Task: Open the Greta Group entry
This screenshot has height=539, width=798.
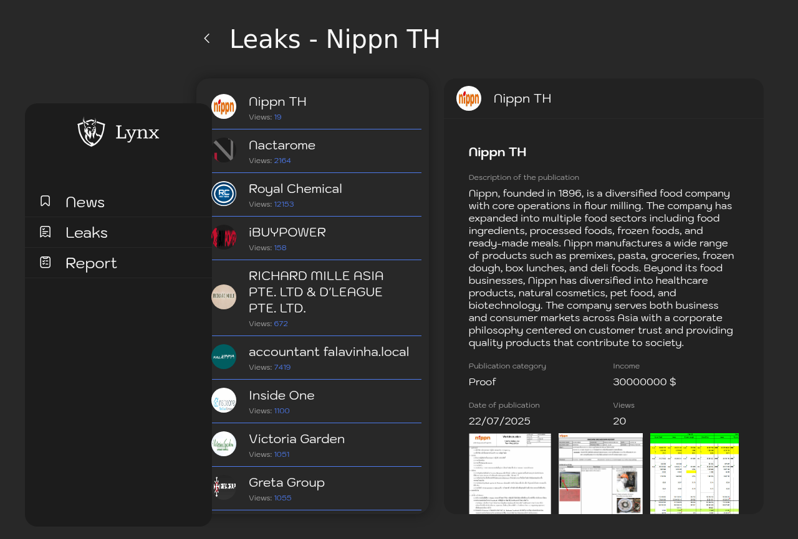Action: coord(316,489)
